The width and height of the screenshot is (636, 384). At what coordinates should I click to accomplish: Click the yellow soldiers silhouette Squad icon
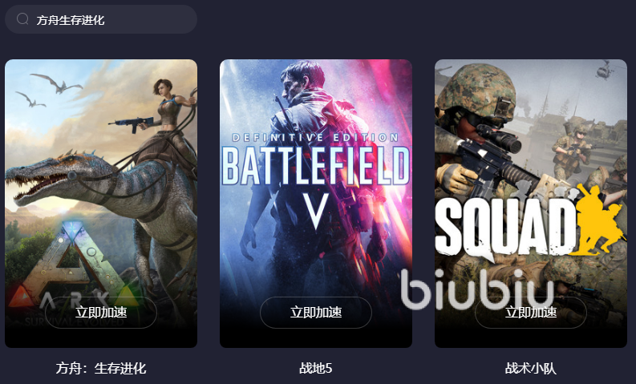pyautogui.click(x=599, y=219)
